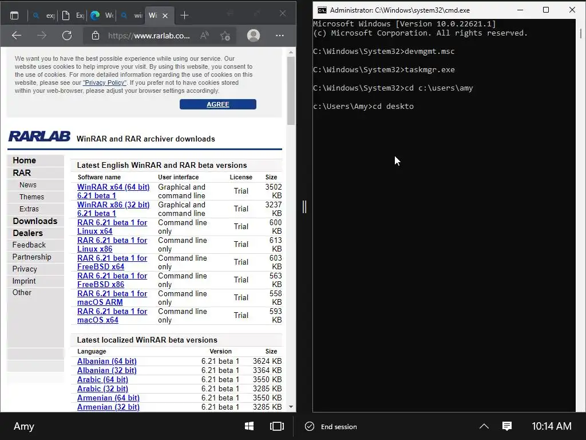Click the 'Latest localized WinRAR beta versions' heading

(x=147, y=340)
